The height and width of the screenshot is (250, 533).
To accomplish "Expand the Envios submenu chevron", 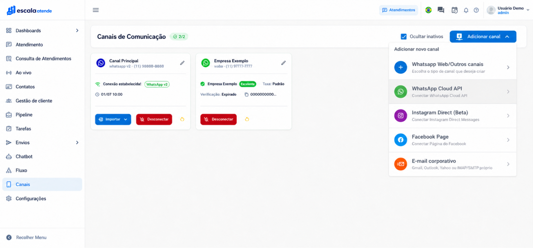I will tap(77, 142).
